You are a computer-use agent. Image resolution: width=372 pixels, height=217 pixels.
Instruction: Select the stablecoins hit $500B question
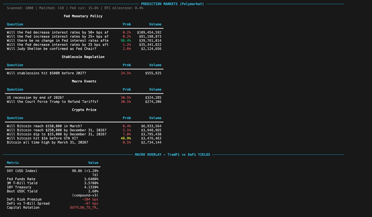click(46, 73)
